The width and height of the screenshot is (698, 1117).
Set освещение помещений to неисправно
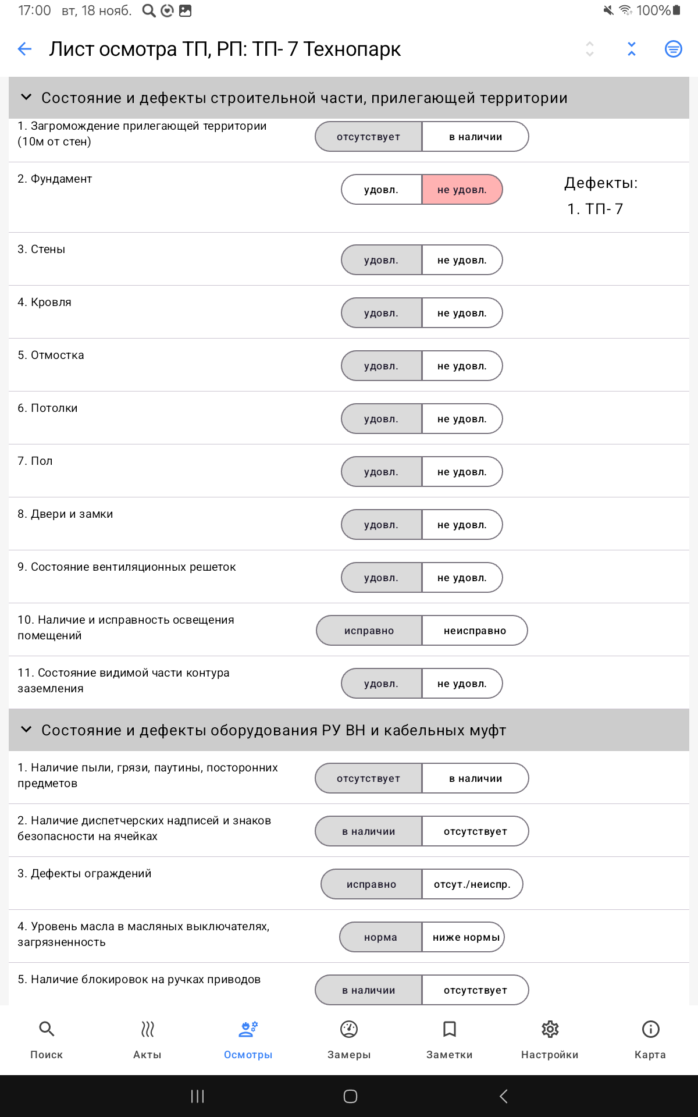click(475, 631)
